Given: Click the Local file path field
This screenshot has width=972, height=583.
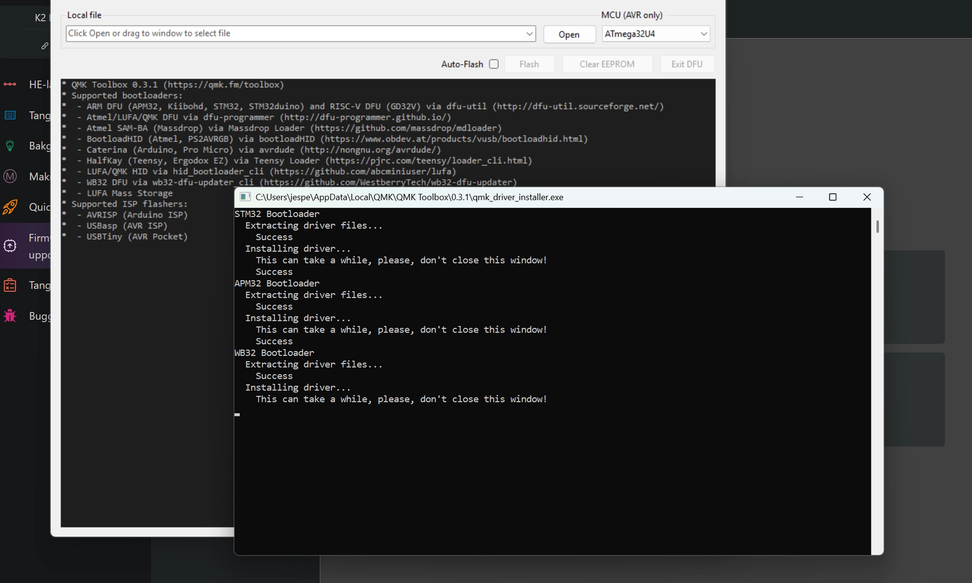Looking at the screenshot, I should tap(301, 33).
